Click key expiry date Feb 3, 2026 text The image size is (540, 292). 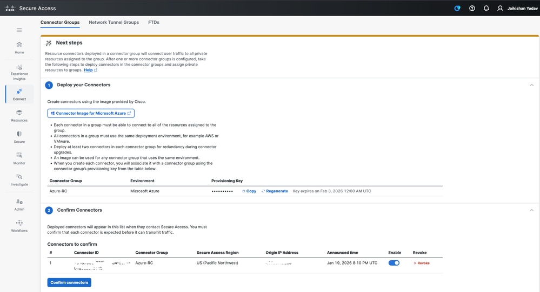coord(332,191)
